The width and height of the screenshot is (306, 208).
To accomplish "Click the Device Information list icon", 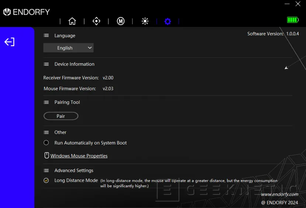I will pyautogui.click(x=46, y=64).
